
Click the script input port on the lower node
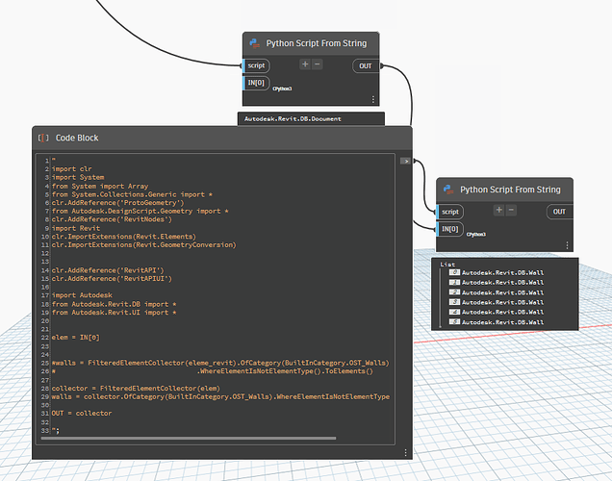450,212
